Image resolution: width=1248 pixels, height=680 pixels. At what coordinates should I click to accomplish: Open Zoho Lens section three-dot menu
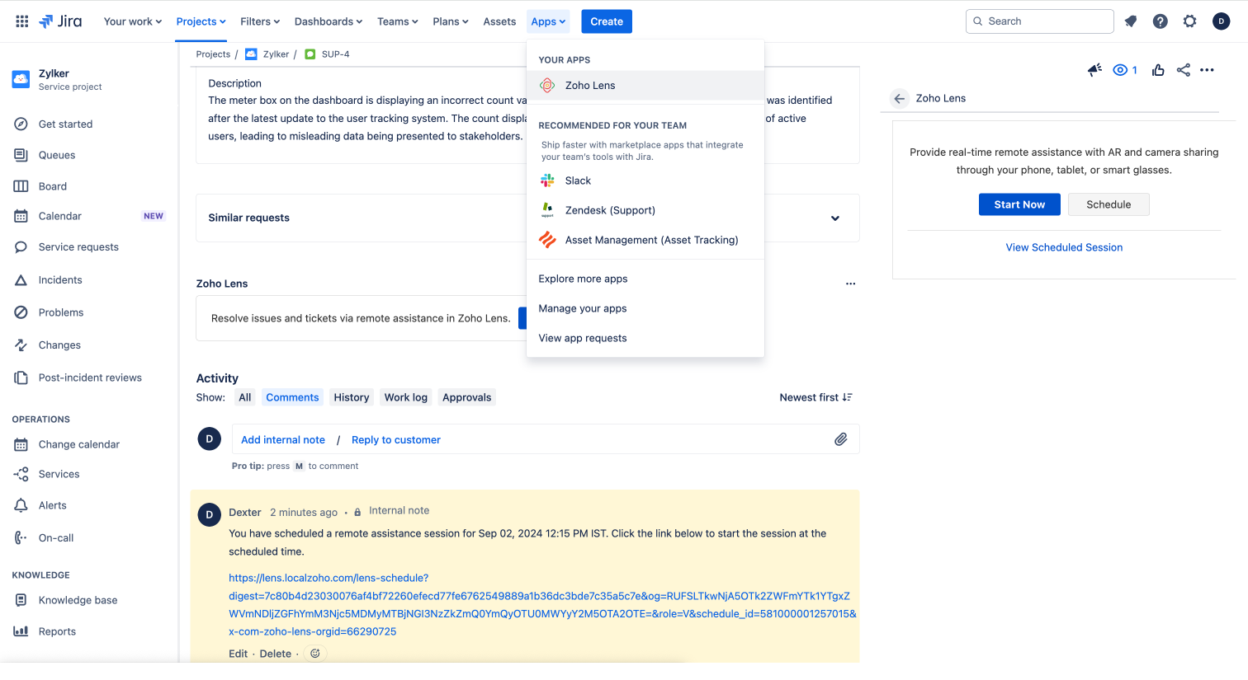pos(851,284)
